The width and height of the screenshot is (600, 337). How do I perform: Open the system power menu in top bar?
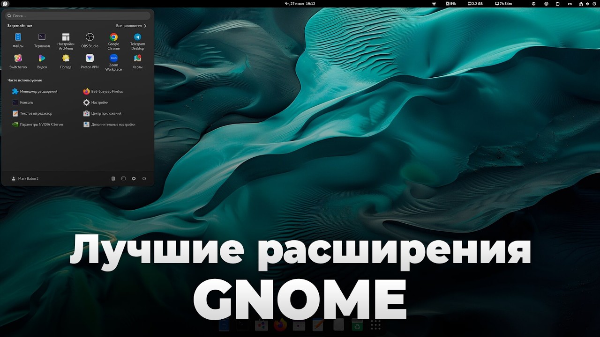pyautogui.click(x=594, y=4)
